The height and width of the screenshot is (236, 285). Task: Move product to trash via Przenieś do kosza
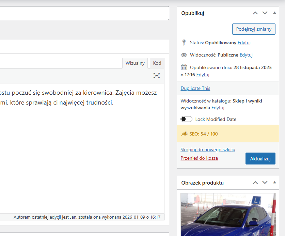pyautogui.click(x=199, y=158)
